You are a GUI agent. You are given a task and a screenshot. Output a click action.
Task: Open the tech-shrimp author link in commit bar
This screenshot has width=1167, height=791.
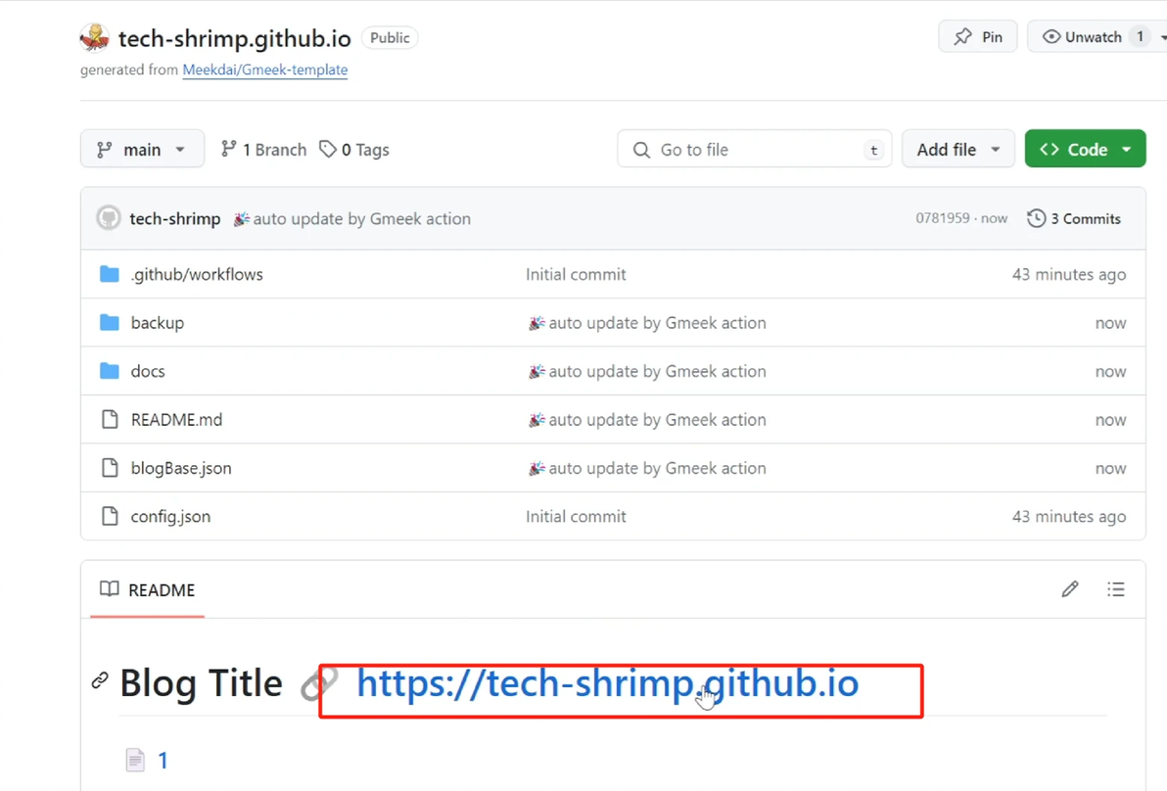[x=175, y=218]
